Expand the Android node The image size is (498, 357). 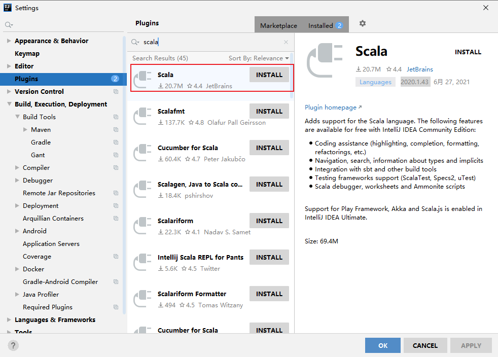click(x=17, y=231)
